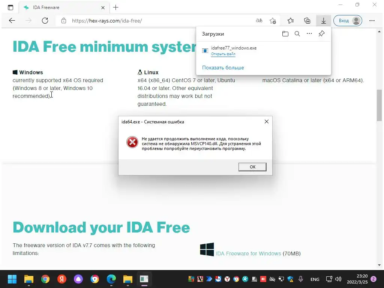Search downloads with magnifier icon
Screen dimensions: 384x288
297,34
